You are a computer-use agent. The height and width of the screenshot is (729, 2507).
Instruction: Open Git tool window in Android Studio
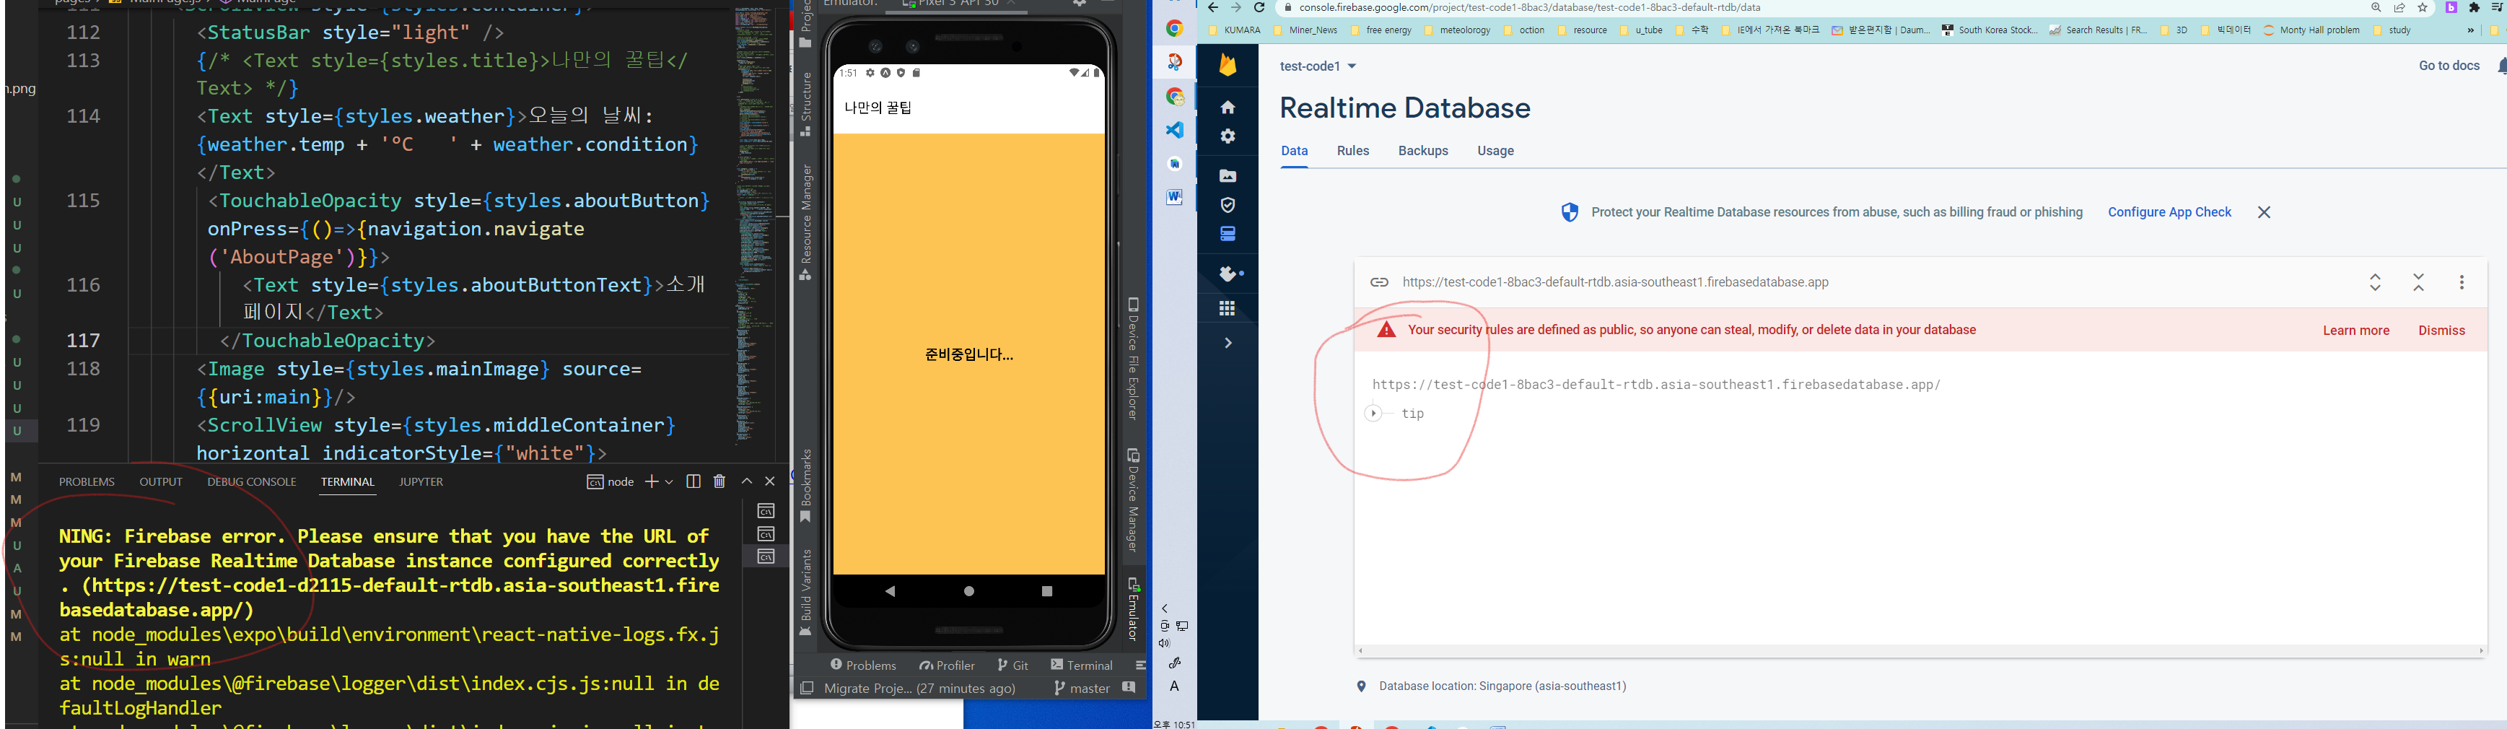click(1013, 665)
